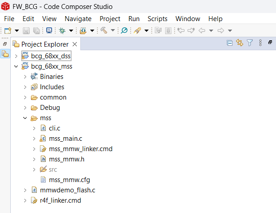
Task: Select the mss_mmw.h header file
Action: (x=66, y=159)
